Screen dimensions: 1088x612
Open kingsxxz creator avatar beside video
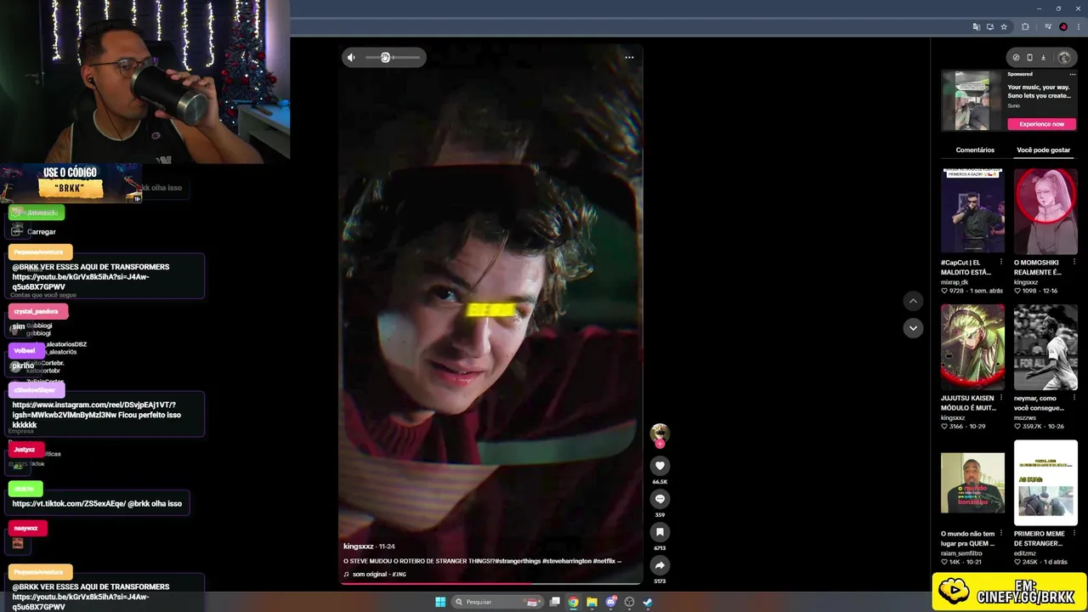660,433
